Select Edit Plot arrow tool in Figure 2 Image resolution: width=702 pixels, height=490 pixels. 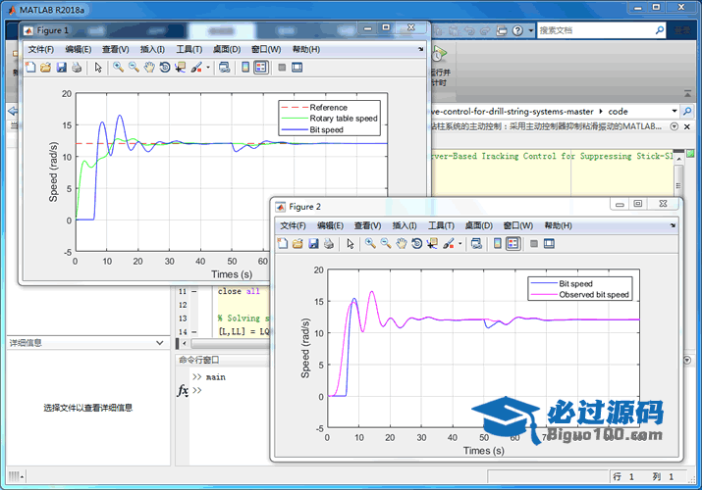(351, 243)
